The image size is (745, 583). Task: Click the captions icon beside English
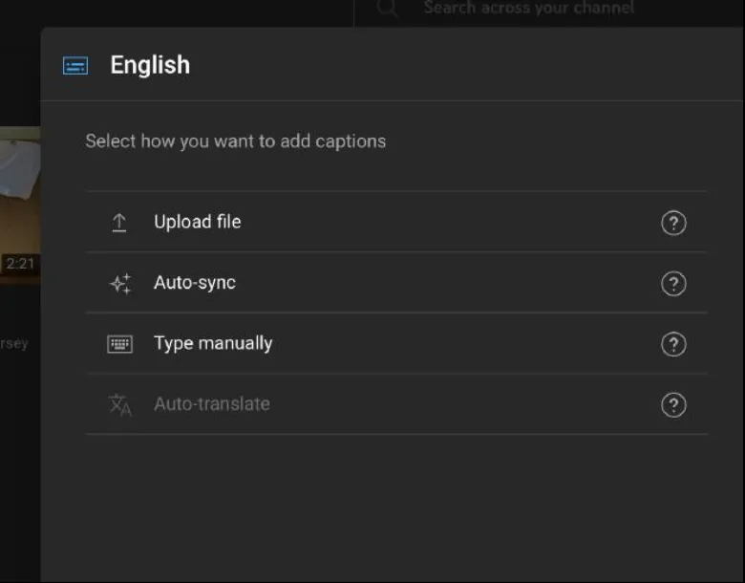click(75, 66)
